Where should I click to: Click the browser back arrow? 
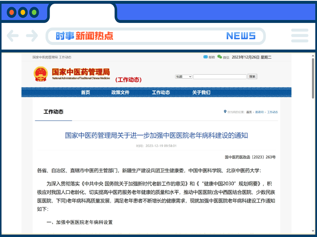click(13, 36)
